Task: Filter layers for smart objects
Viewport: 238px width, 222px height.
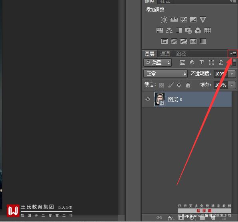Action: pos(221,62)
